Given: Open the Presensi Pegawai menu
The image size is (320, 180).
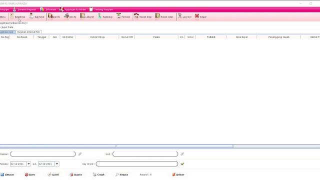Looking at the screenshot, I should click(24, 9).
